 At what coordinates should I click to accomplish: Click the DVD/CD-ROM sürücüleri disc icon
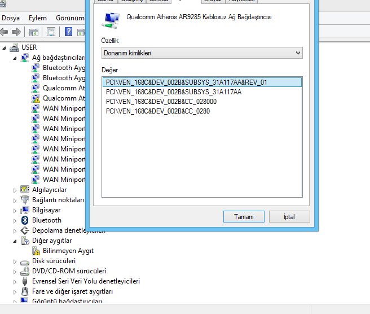(x=25, y=271)
